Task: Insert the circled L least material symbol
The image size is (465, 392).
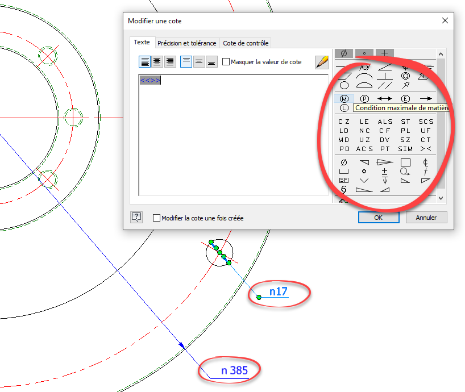Action: tap(344, 108)
